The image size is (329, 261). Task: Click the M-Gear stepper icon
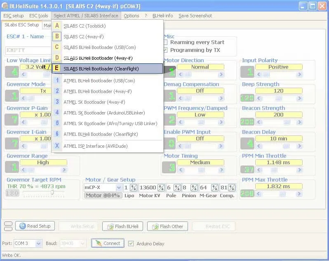(215, 188)
